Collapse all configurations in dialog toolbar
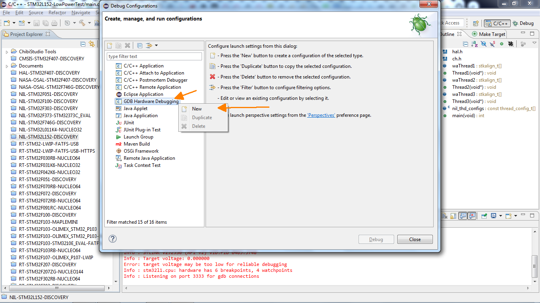This screenshot has height=303, width=540. (140, 46)
